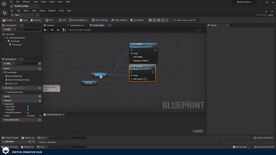Open the Content Drawer
This screenshot has height=155, width=276.
[x=10, y=138]
